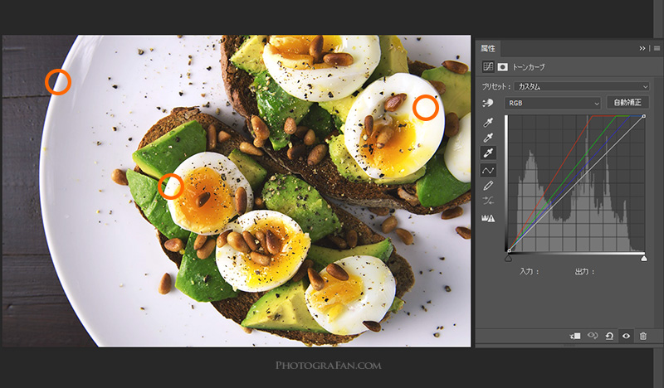Click the bottom-left curve control point
The image size is (664, 388).
(509, 250)
